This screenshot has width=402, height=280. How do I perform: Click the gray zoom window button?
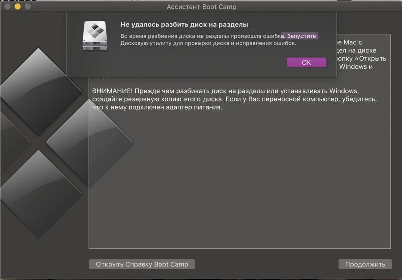(28, 6)
